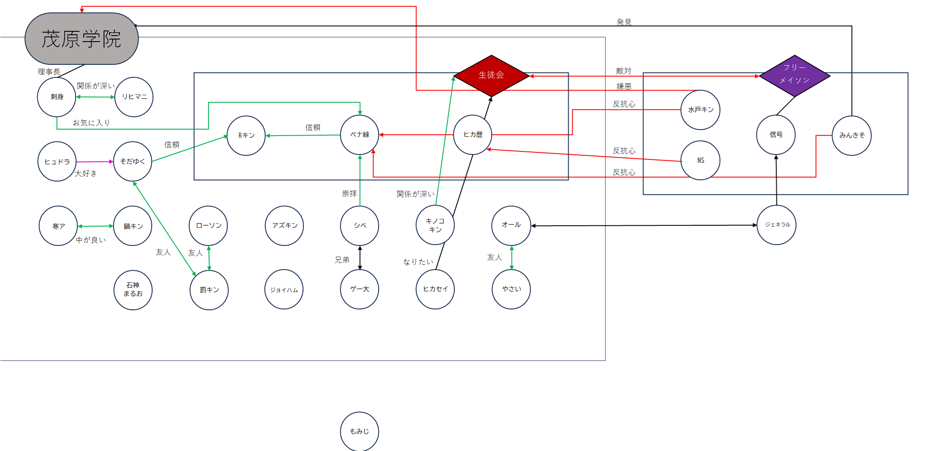
Task: Click the もみじ circle at bottom
Action: pyautogui.click(x=360, y=431)
